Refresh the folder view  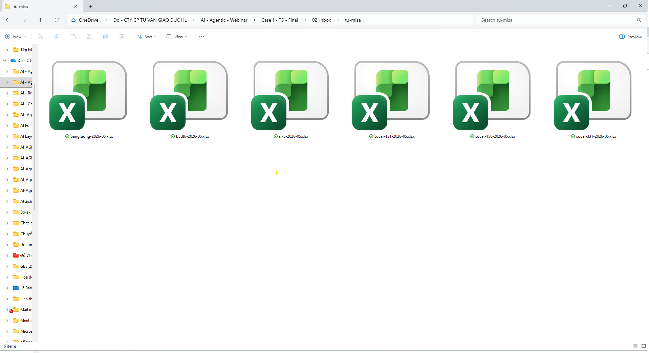click(57, 20)
